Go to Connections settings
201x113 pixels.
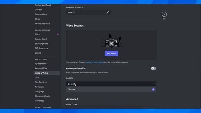(x=41, y=14)
